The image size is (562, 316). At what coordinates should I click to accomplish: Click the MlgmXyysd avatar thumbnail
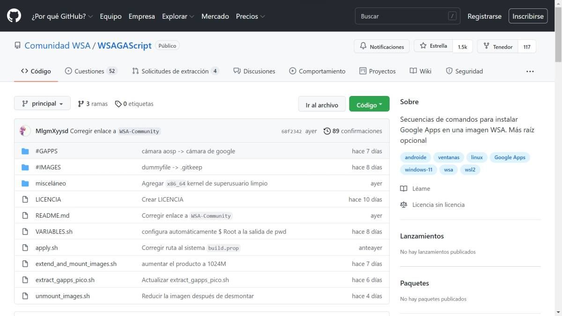pyautogui.click(x=25, y=131)
